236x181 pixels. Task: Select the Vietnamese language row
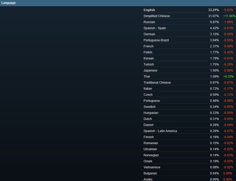click(189, 167)
